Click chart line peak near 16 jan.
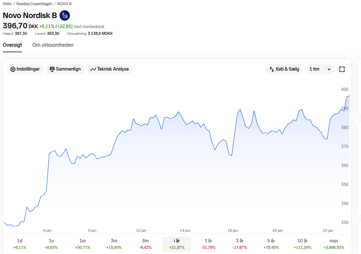Image resolution: width=361 pixels, height=254 pixels. pos(240,109)
